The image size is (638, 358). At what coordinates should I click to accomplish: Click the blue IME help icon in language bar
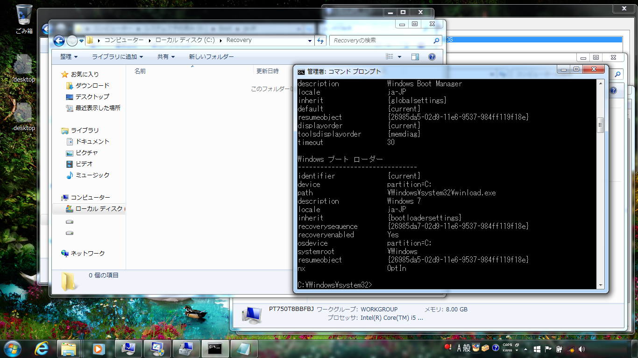(496, 348)
